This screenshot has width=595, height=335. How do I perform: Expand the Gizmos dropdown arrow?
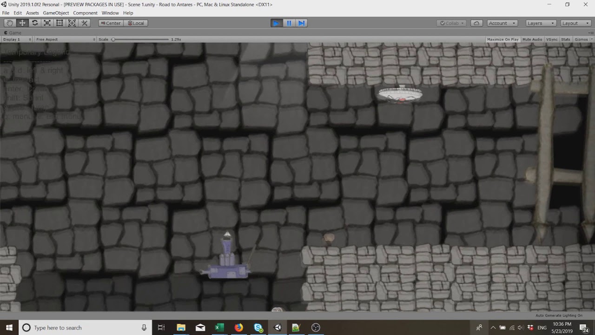pyautogui.click(x=591, y=39)
